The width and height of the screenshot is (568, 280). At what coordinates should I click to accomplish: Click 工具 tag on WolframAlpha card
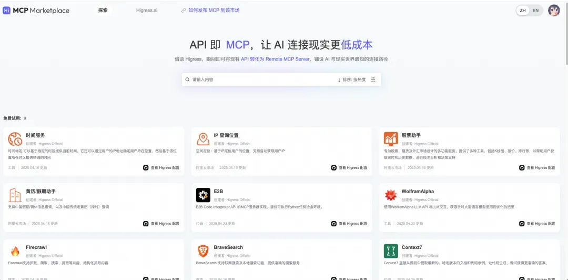point(388,224)
